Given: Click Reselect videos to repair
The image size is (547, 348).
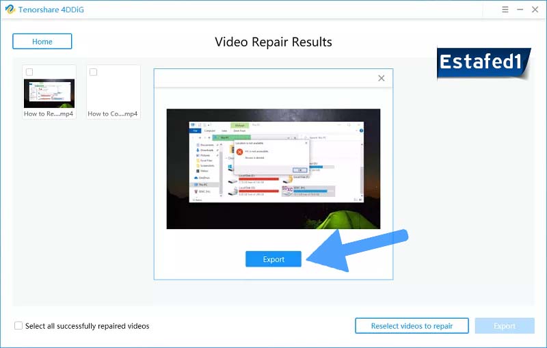Looking at the screenshot, I should click(412, 326).
